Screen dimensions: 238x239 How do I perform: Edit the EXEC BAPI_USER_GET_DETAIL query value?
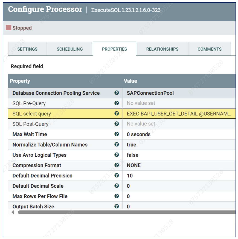[179, 114]
